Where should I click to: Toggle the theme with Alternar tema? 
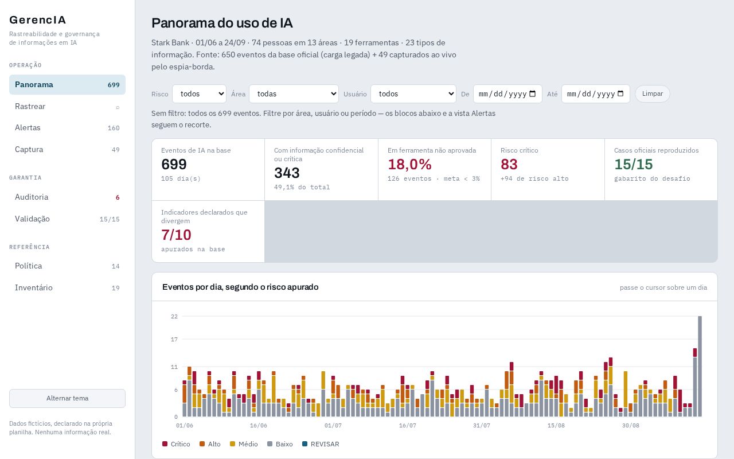[x=67, y=398]
